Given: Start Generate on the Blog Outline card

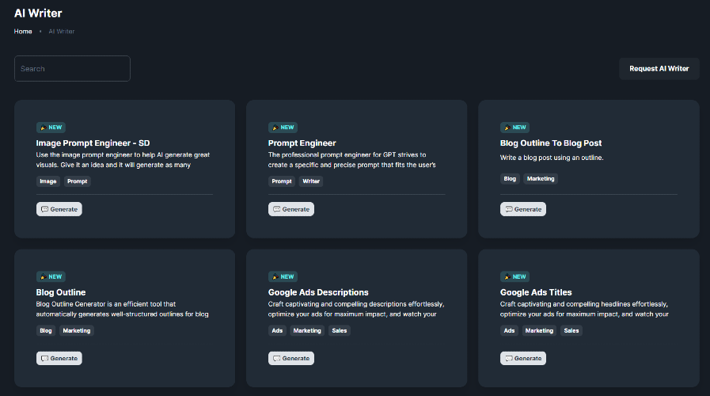Looking at the screenshot, I should coord(59,358).
